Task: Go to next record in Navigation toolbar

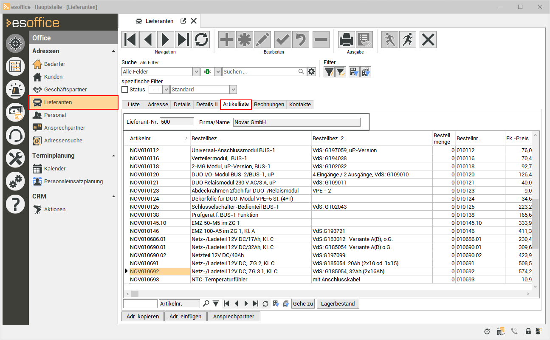Action: tap(166, 40)
